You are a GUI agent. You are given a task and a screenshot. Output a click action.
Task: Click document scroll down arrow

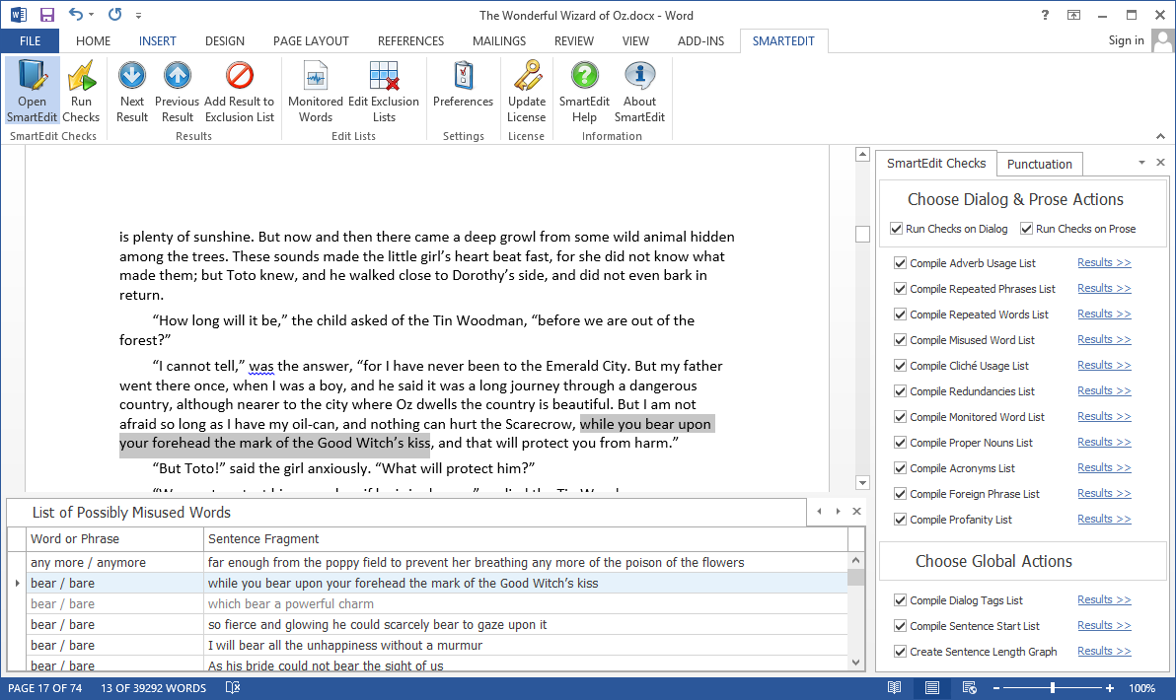[862, 483]
